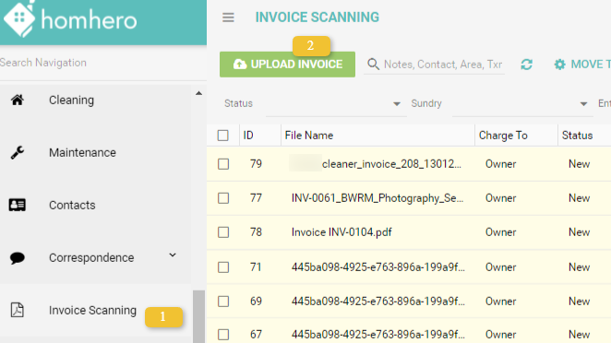Sort by the ID column header
This screenshot has height=343, width=611.
pyautogui.click(x=248, y=136)
